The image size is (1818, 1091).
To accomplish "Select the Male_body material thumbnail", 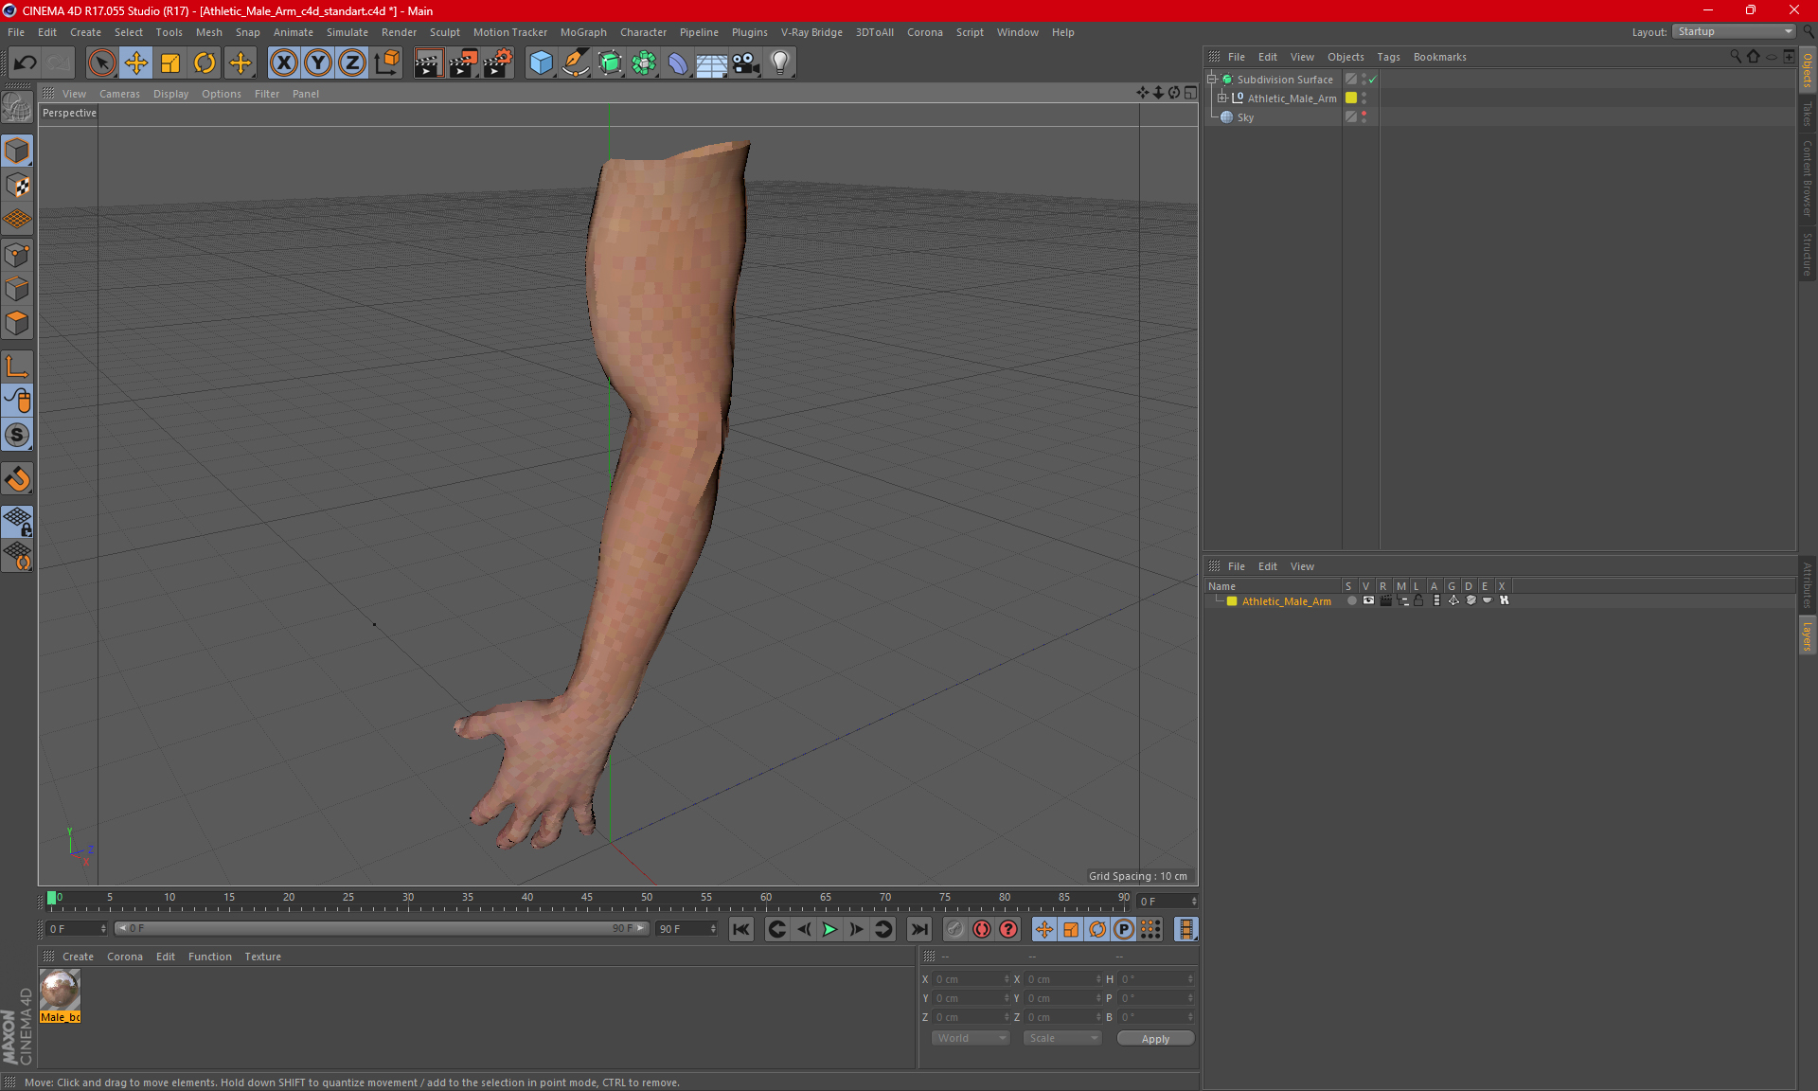I will (x=60, y=991).
